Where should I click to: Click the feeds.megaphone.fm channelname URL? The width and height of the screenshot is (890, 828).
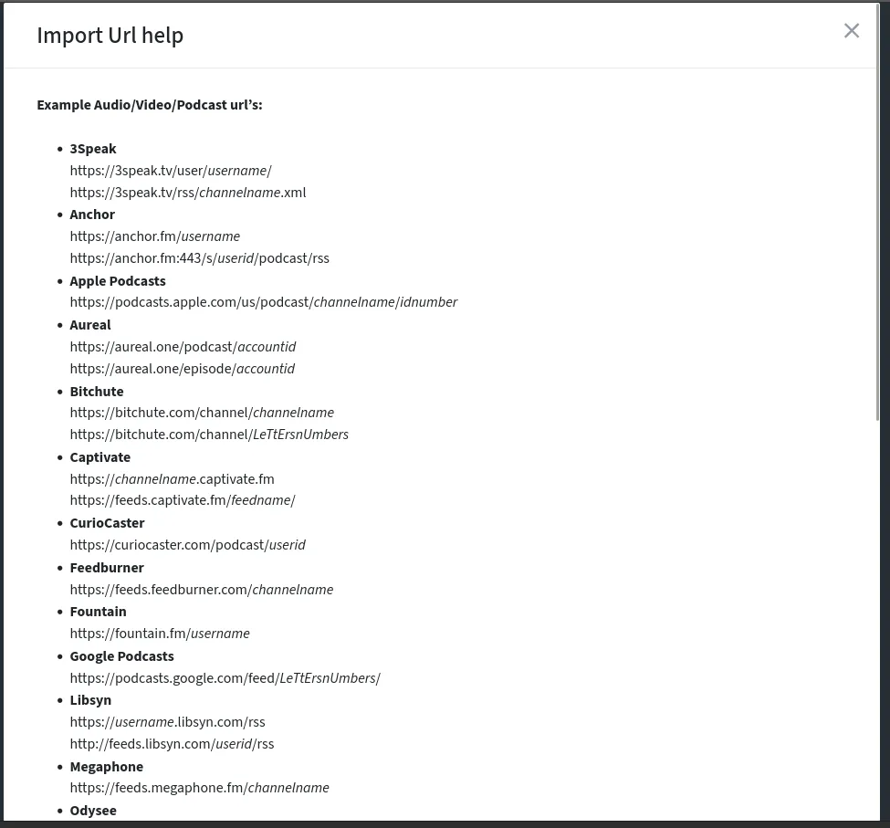(x=199, y=788)
